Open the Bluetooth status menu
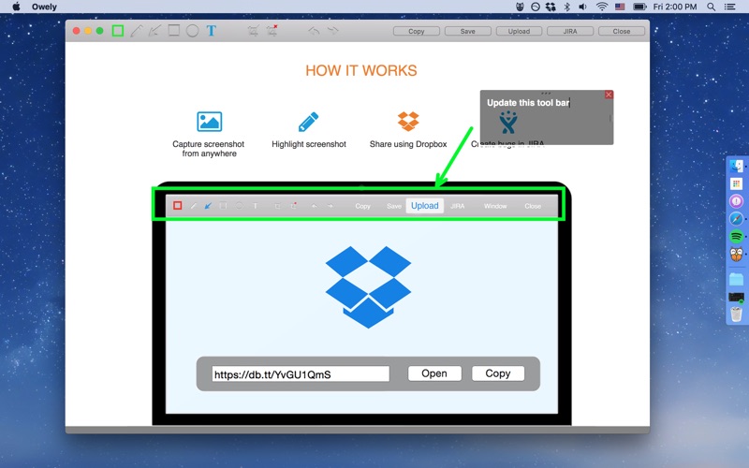Image resolution: width=749 pixels, height=468 pixels. tap(567, 7)
